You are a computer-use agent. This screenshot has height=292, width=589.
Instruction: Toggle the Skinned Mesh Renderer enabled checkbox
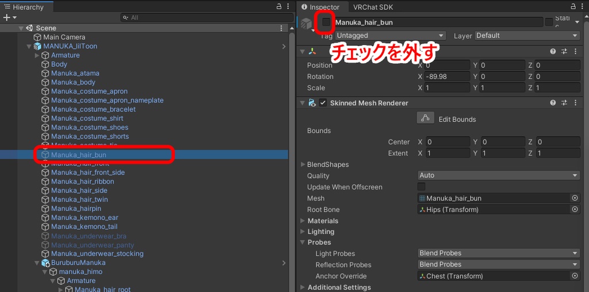pos(323,103)
